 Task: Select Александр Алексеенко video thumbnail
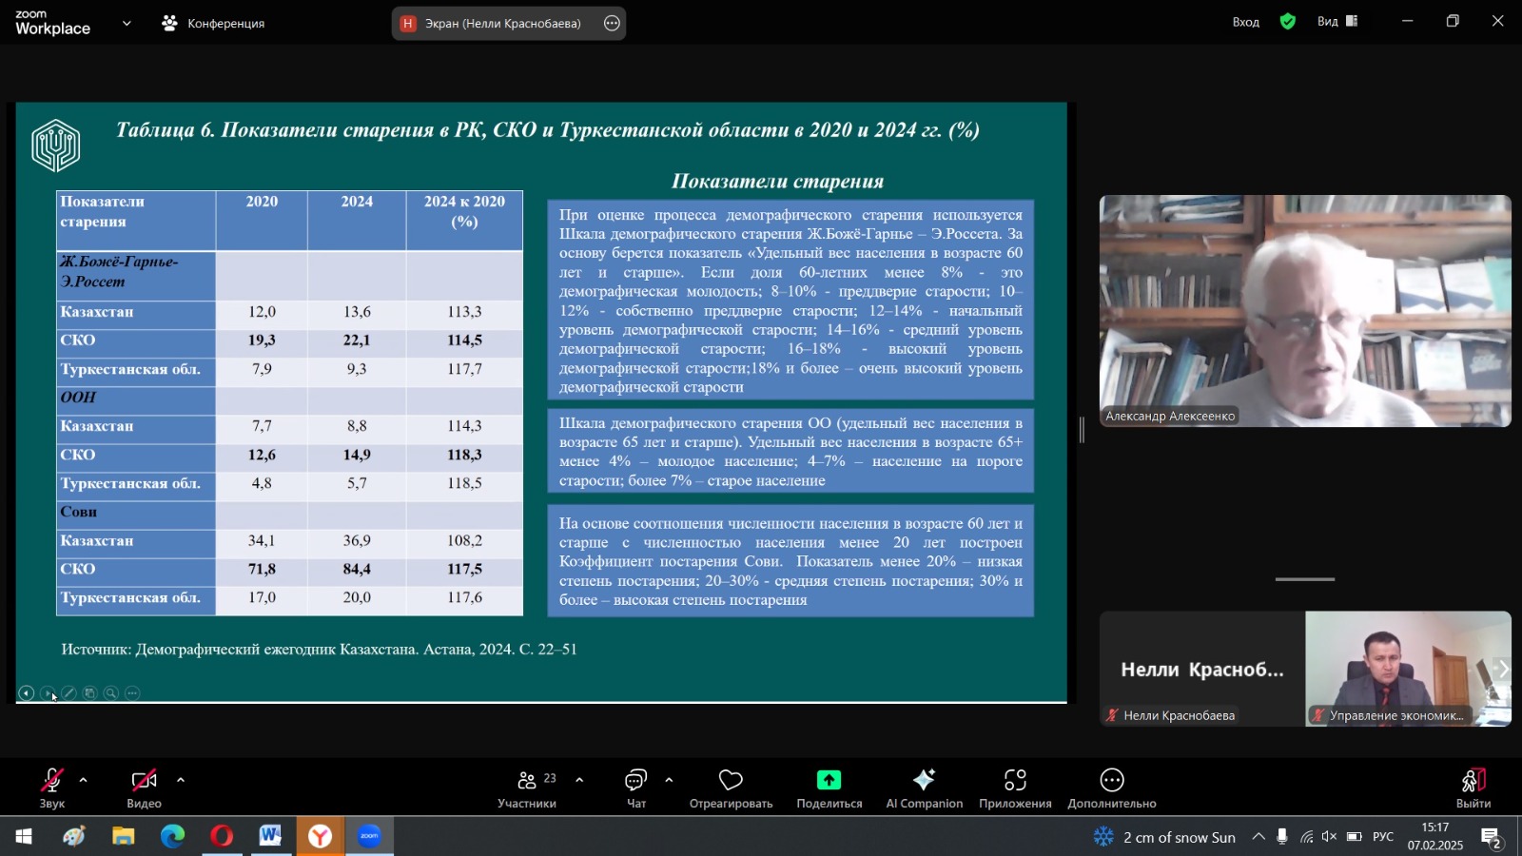1305,311
